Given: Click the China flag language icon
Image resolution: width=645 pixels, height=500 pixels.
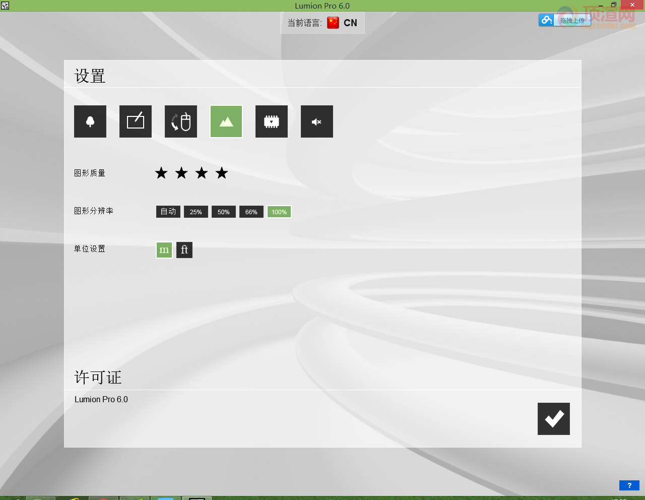Looking at the screenshot, I should click(x=333, y=23).
